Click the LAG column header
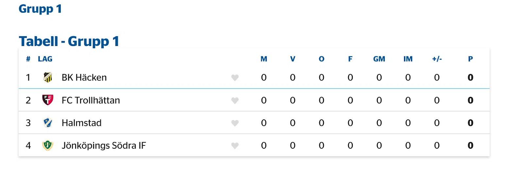This screenshot has height=180, width=523. (x=45, y=59)
